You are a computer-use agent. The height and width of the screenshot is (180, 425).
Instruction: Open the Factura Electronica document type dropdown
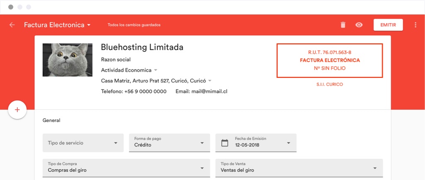57,25
